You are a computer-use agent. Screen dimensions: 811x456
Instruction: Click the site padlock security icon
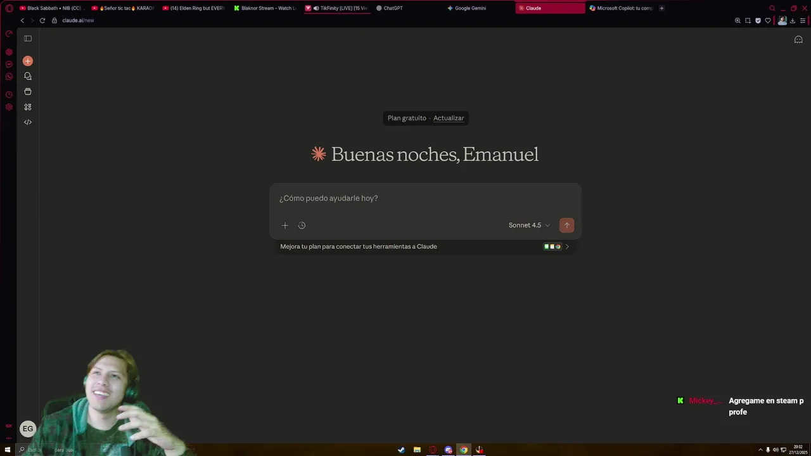tap(54, 20)
